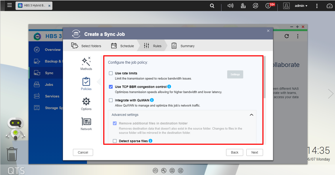335x175 pixels.
Task: Enable Detect sparse files checkbox
Action: [115, 141]
